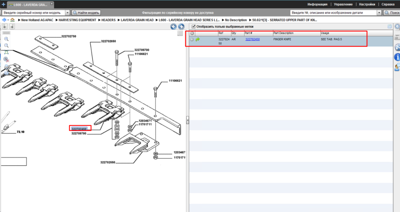Click the collapse-left panel arrow icon
The width and height of the screenshot is (400, 212).
tap(5, 26)
